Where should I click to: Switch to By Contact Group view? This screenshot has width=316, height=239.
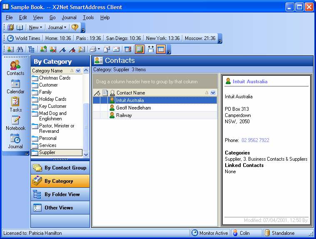pyautogui.click(x=60, y=168)
